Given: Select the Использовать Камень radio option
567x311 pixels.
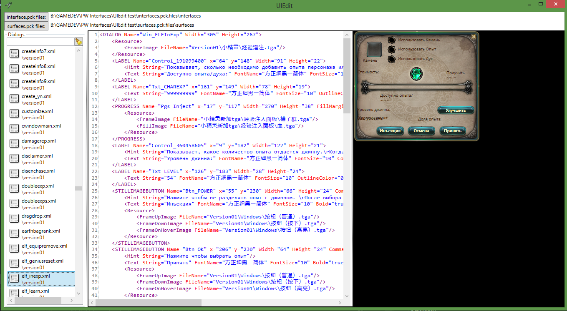Looking at the screenshot, I should point(391,40).
